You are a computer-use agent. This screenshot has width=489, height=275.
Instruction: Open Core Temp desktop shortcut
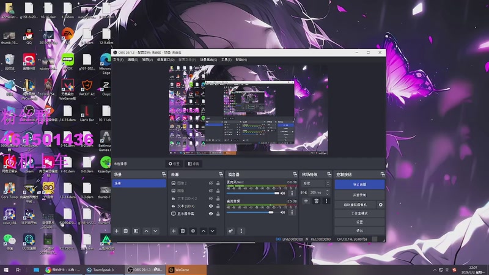(9, 191)
